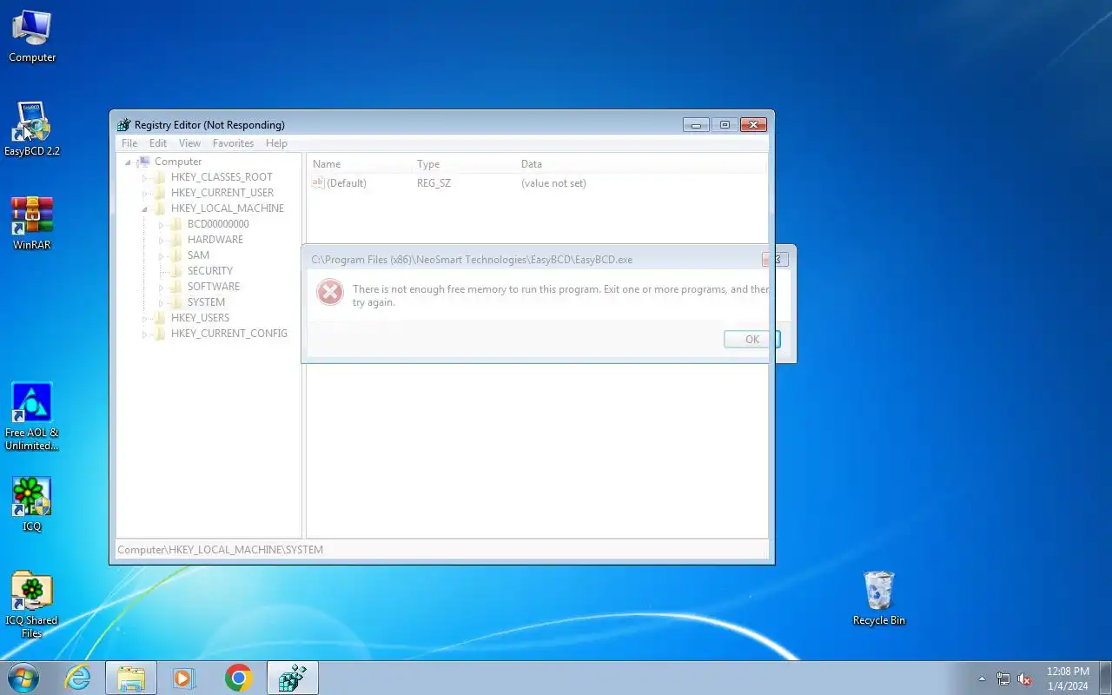Screen dimensions: 1112x695
Task: Click the red error icon in dialog
Action: pos(330,292)
